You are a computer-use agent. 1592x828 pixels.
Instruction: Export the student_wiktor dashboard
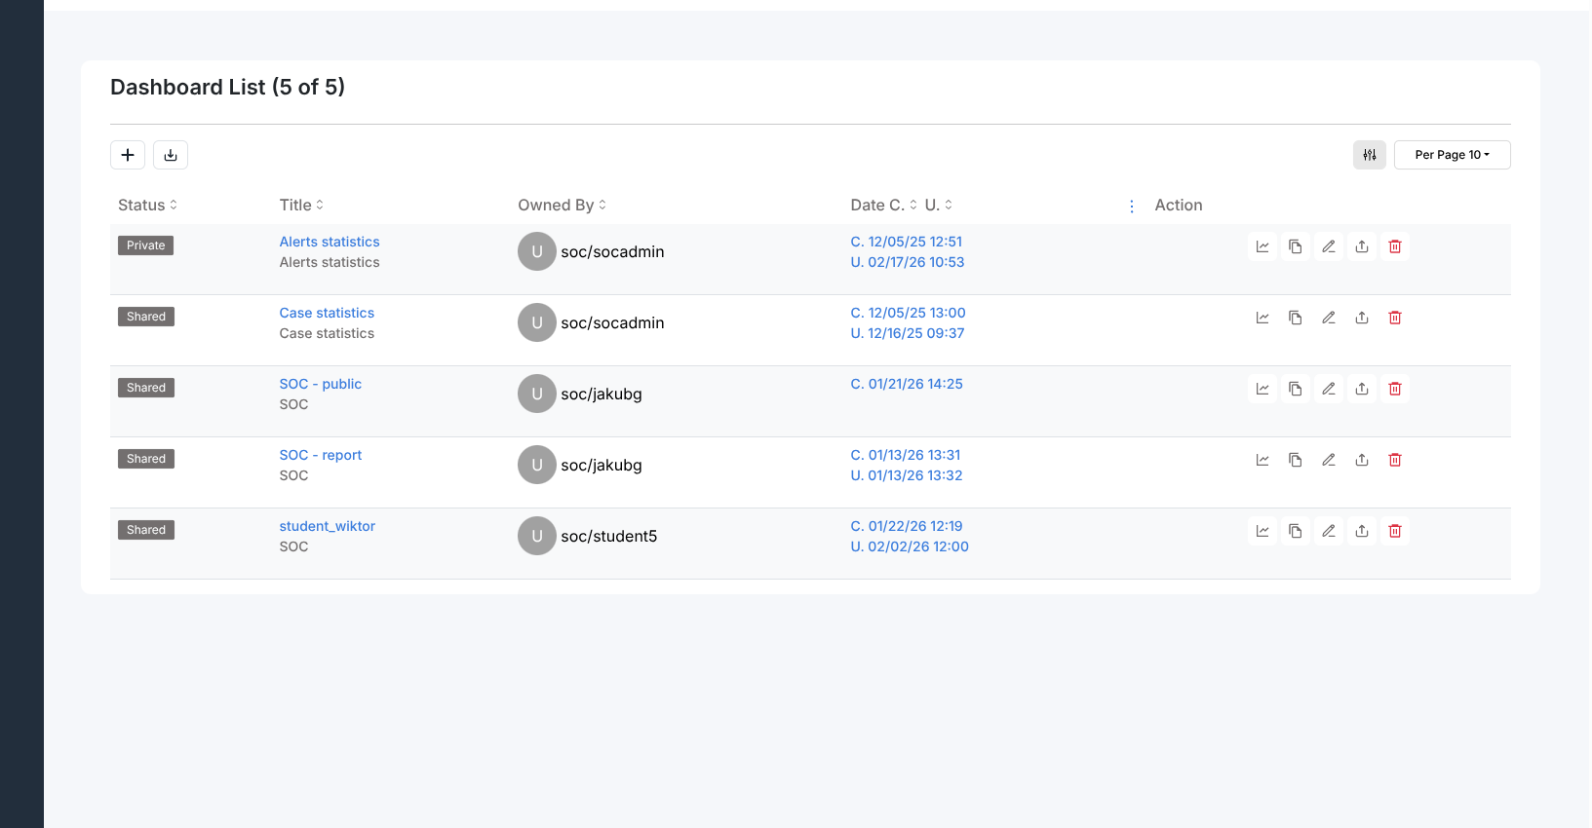point(1362,531)
